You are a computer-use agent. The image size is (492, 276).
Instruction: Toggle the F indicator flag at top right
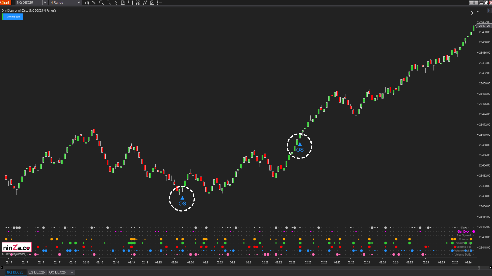(489, 10)
